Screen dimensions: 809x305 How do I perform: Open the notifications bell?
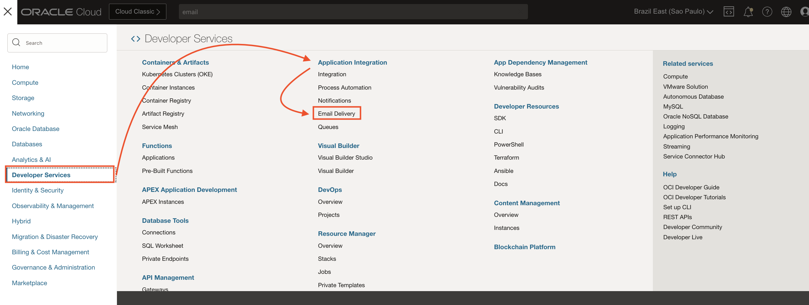[x=748, y=12]
